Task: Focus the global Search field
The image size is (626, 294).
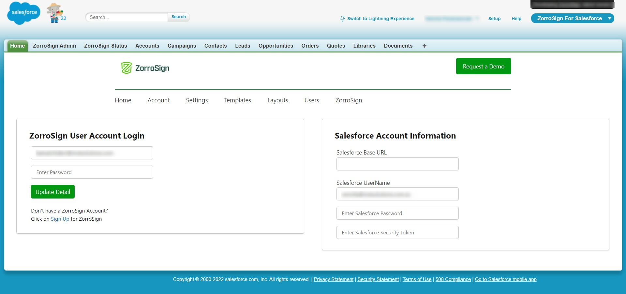Action: pos(127,17)
